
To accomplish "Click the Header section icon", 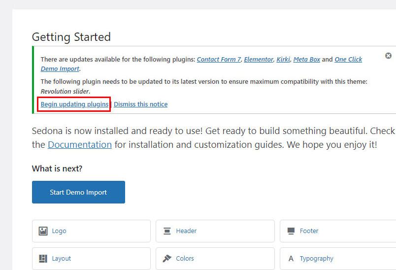I will click(167, 231).
